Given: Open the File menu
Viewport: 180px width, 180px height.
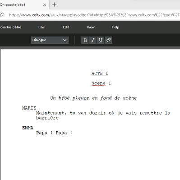Looking at the screenshot, I should (41, 27).
